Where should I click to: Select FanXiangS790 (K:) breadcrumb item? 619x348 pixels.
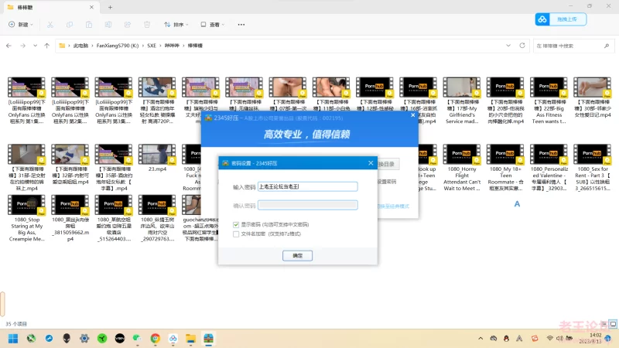[118, 46]
